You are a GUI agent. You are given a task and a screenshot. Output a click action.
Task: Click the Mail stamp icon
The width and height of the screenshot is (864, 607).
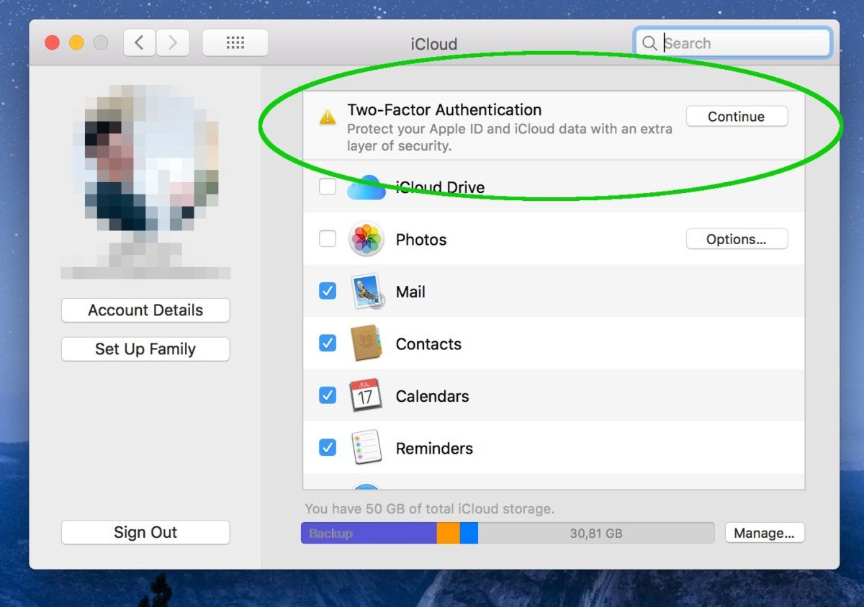click(367, 292)
